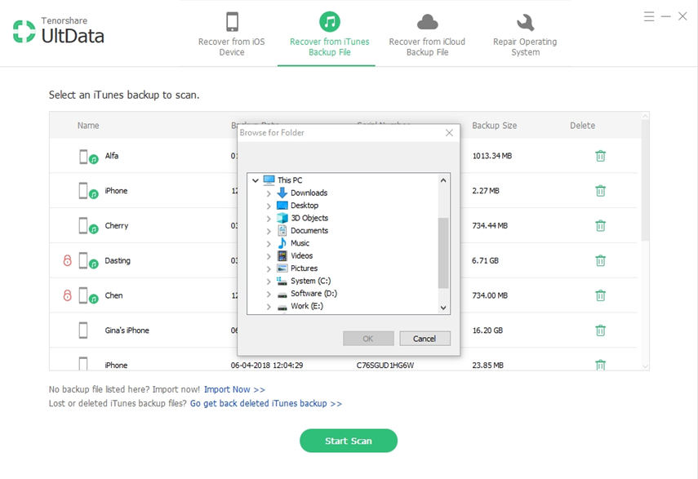Delete the Alfa backup via trash icon
Viewport: 698px width, 479px height.
pos(600,156)
